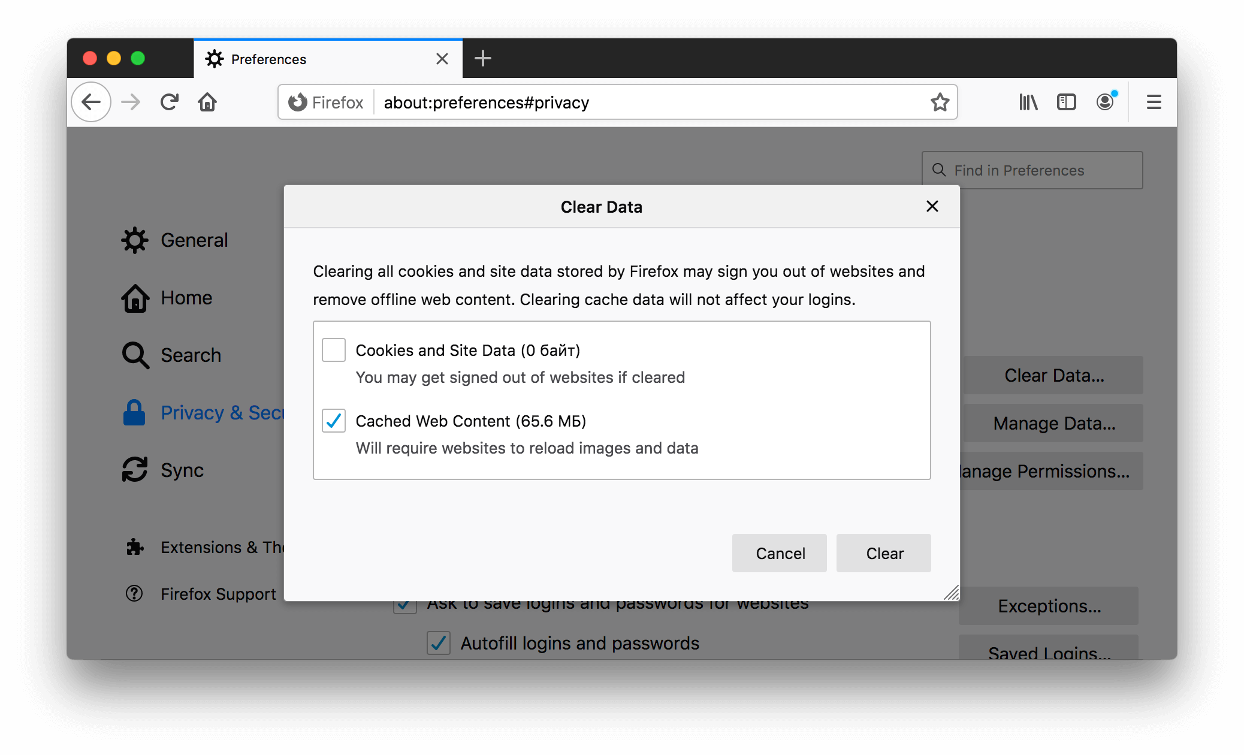Click the library/history shelf icon
The height and width of the screenshot is (755, 1244).
tap(1028, 101)
